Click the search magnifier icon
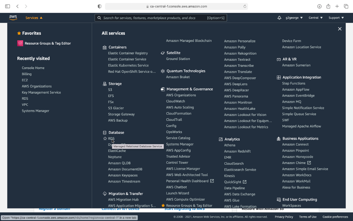The height and width of the screenshot is (221, 353). click(99, 18)
